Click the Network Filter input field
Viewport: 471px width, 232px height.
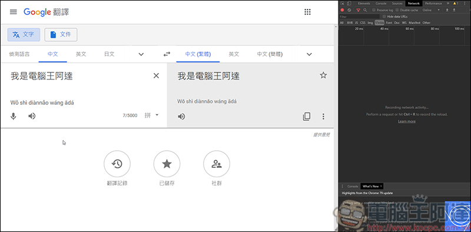tap(359, 16)
